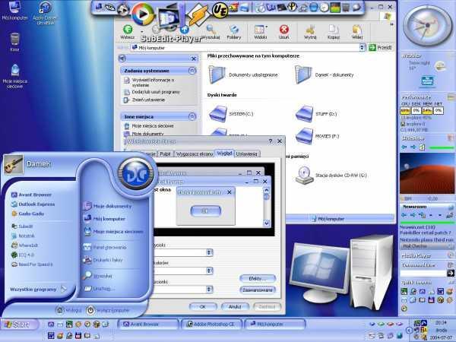This screenshot has width=456, height=342.
Task: Collapse the Zadania systemowe panel
Action: (192, 71)
